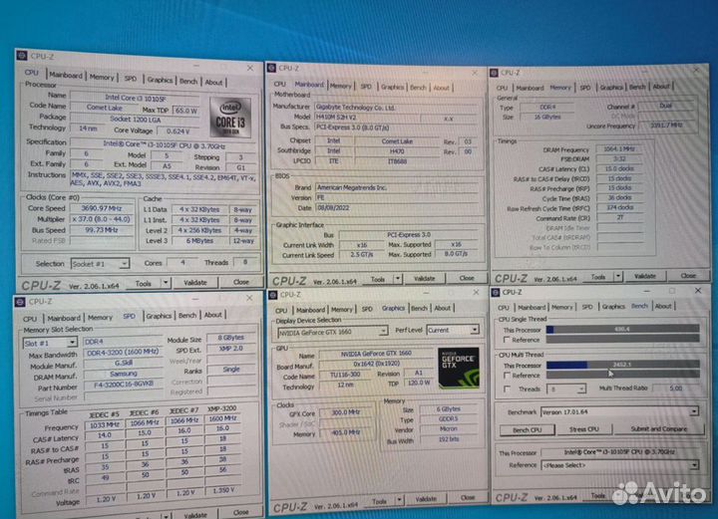
Task: Click the Single Thread Reference bar
Action: [622, 339]
